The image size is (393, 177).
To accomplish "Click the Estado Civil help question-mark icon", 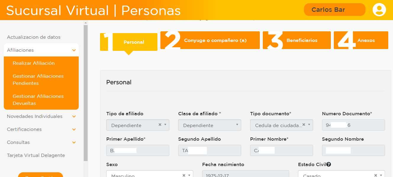I will (x=328, y=165).
